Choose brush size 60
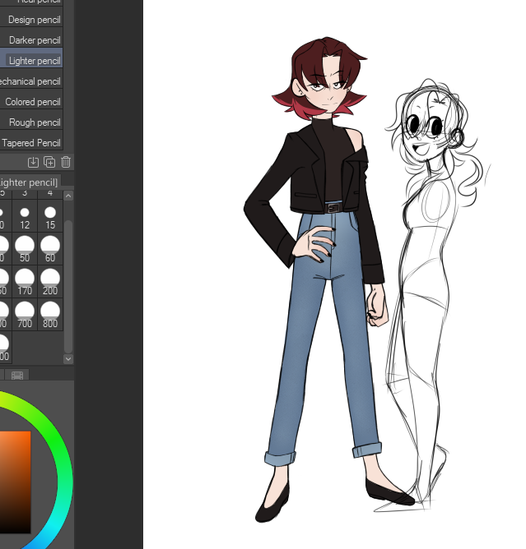The width and height of the screenshot is (526, 549). tap(50, 249)
